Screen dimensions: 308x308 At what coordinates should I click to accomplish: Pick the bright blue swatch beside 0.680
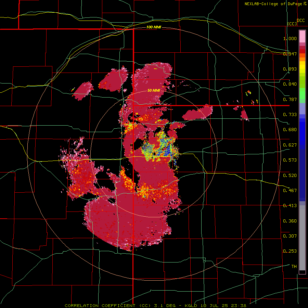click(x=302, y=133)
